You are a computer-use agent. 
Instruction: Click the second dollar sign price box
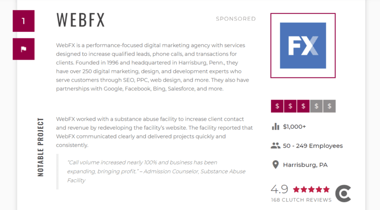[291, 106]
